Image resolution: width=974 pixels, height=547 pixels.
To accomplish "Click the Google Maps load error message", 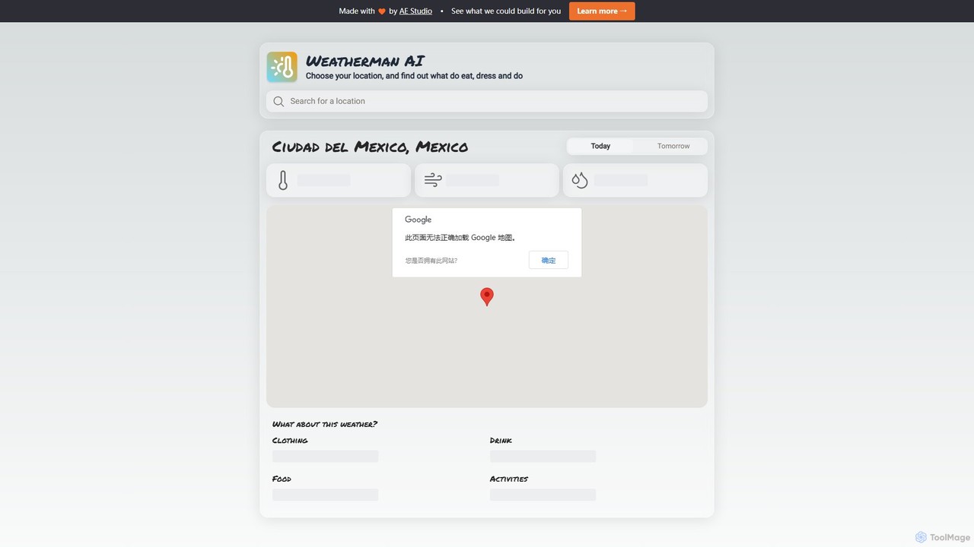I will click(460, 238).
